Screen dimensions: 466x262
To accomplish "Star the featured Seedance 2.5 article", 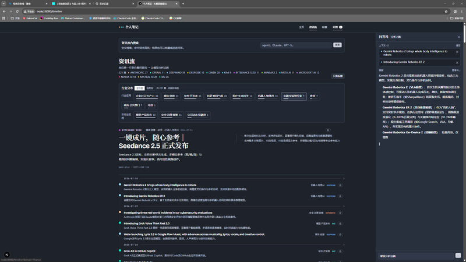I will pos(328,130).
